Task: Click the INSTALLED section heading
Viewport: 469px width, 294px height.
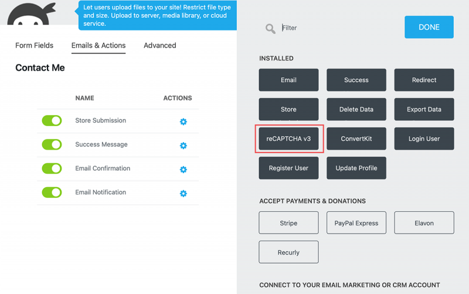Action: pos(276,58)
